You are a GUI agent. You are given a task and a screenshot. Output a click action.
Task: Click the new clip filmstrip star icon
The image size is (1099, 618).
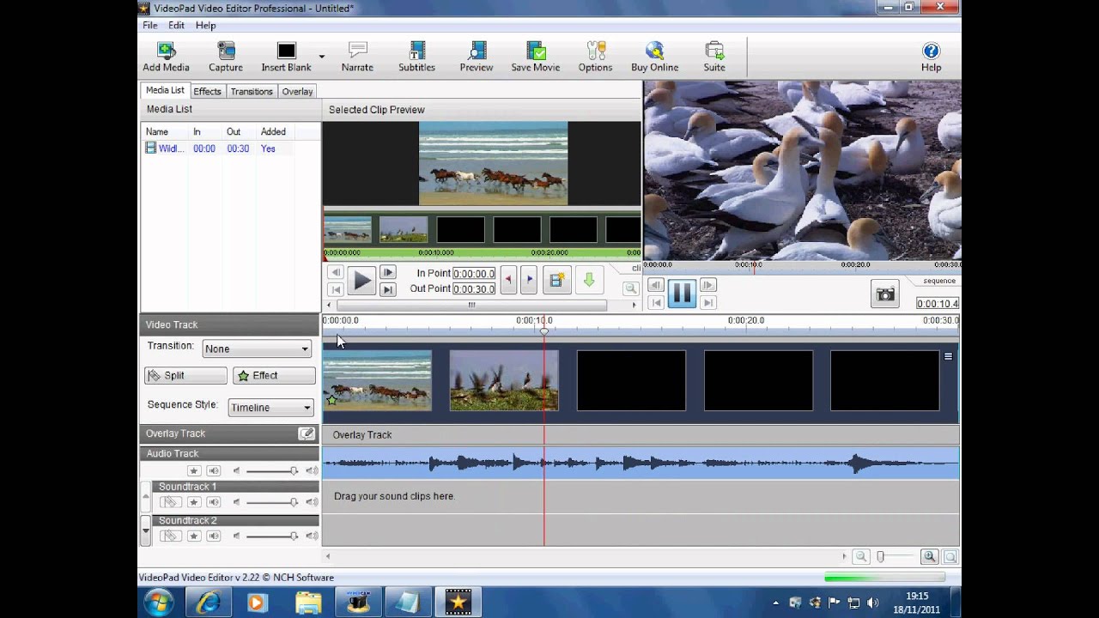557,280
